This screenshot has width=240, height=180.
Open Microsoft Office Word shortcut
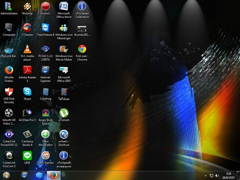click(x=64, y=6)
